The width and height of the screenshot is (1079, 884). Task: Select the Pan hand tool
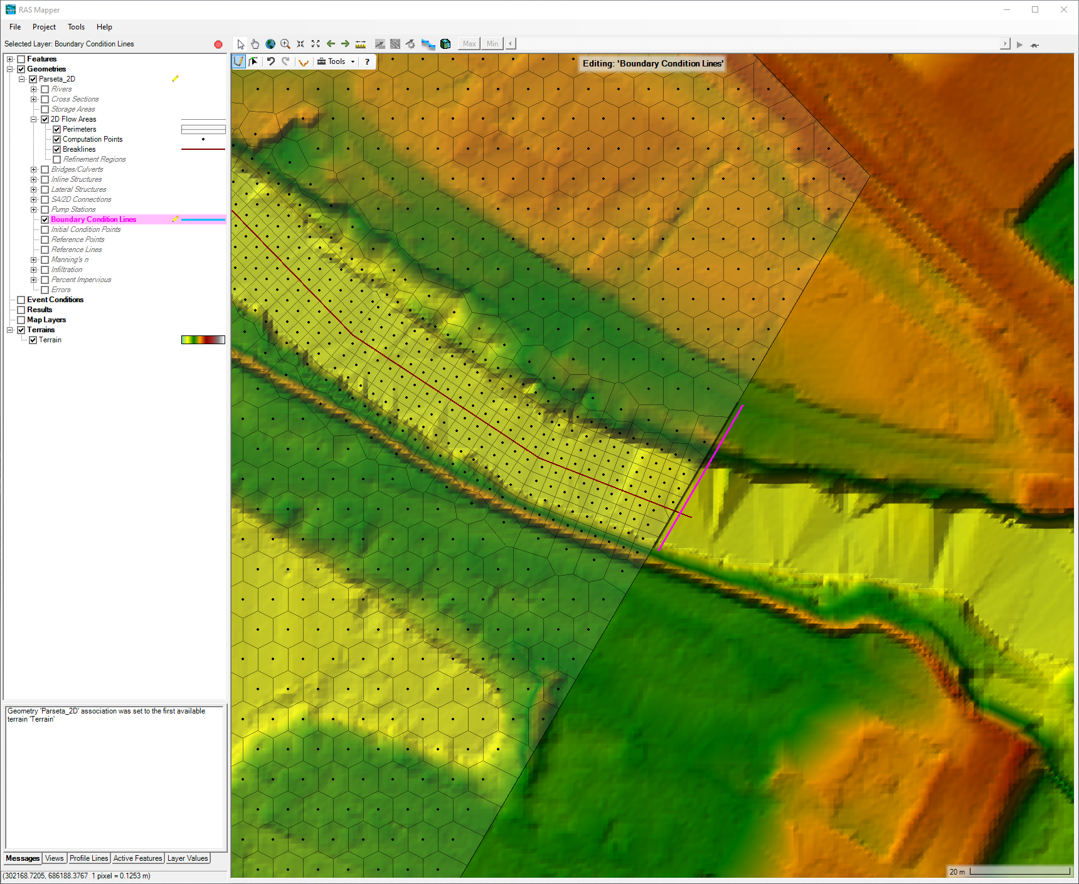click(255, 44)
